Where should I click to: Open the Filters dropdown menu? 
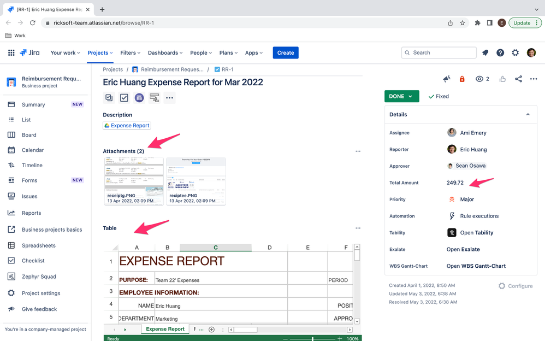(x=131, y=52)
